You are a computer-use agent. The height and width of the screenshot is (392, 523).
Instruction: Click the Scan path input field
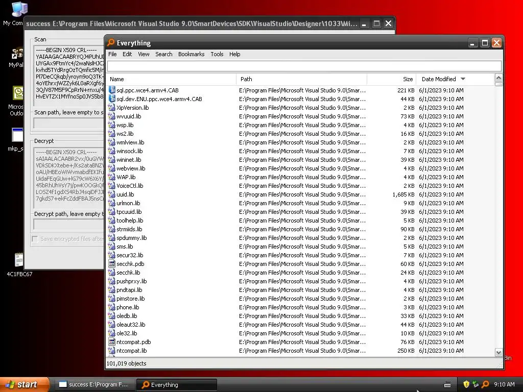point(68,123)
